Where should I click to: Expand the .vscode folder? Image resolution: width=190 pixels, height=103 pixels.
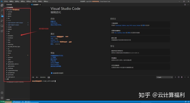pyautogui.click(x=17, y=12)
